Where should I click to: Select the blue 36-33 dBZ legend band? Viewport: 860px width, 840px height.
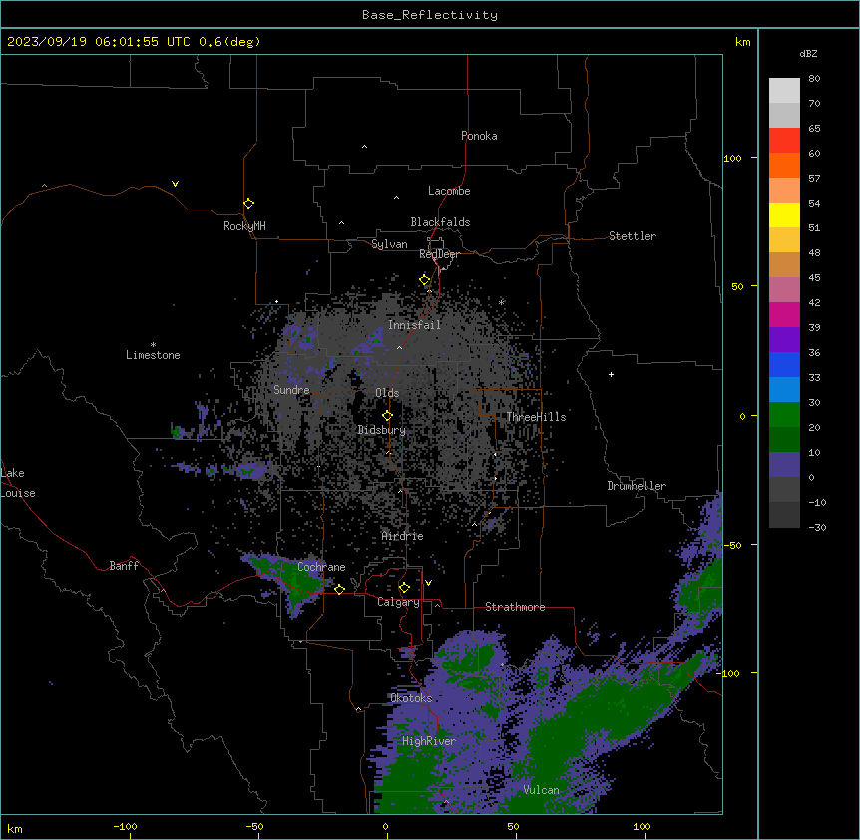(784, 364)
